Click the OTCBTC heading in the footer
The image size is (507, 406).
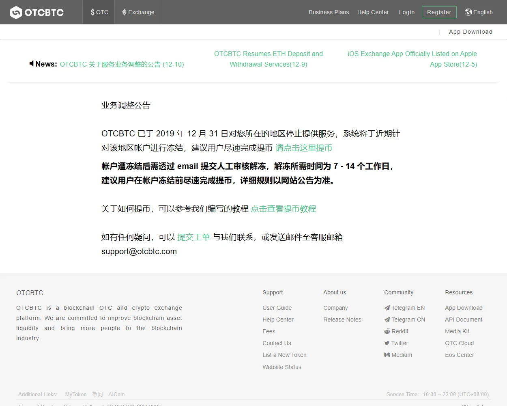(30, 293)
